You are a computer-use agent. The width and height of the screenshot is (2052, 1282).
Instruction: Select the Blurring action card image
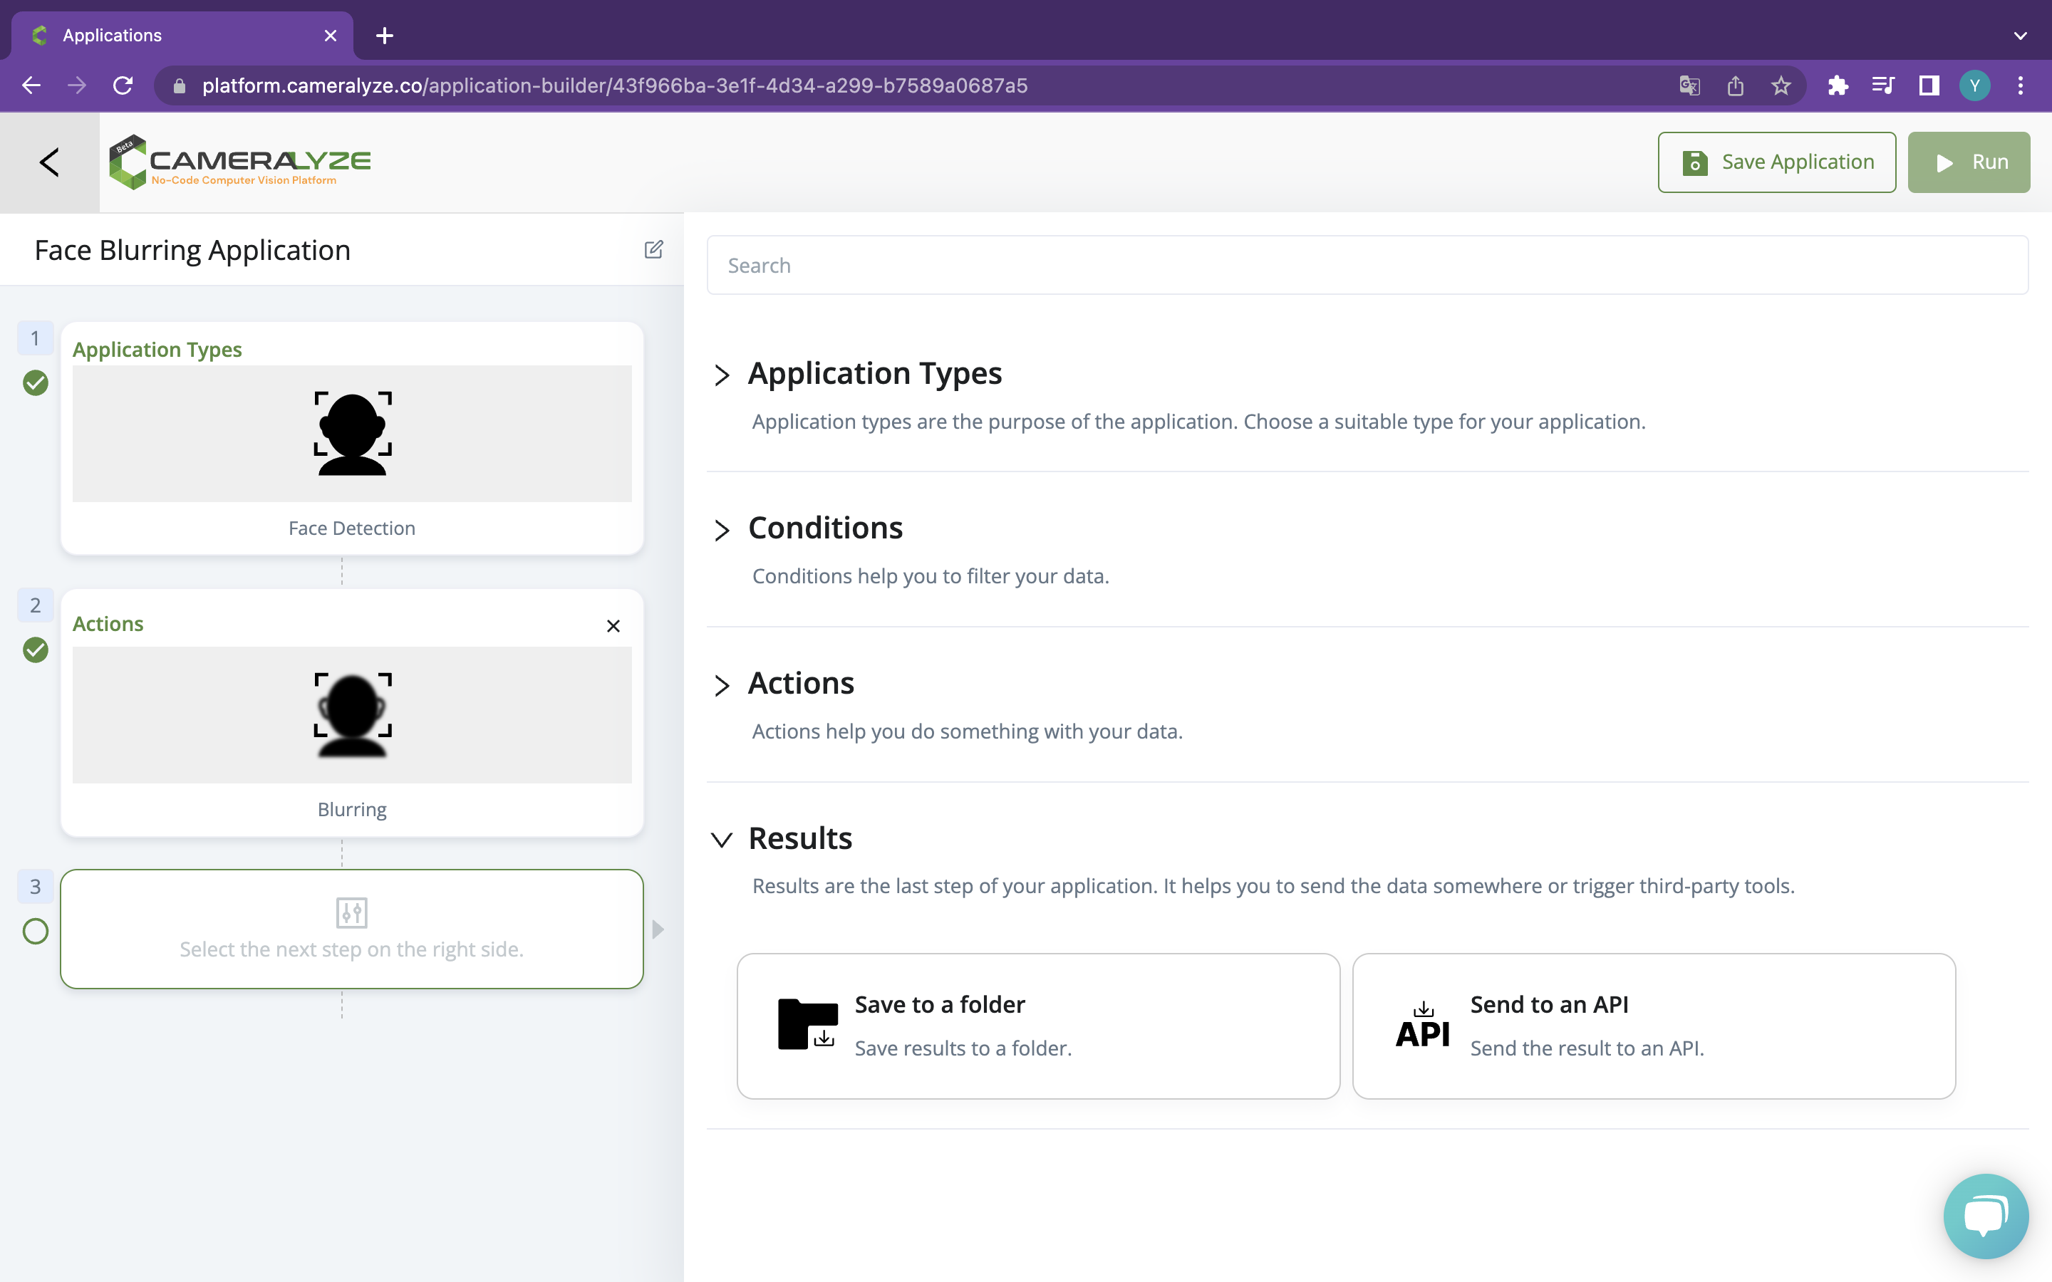click(x=352, y=715)
